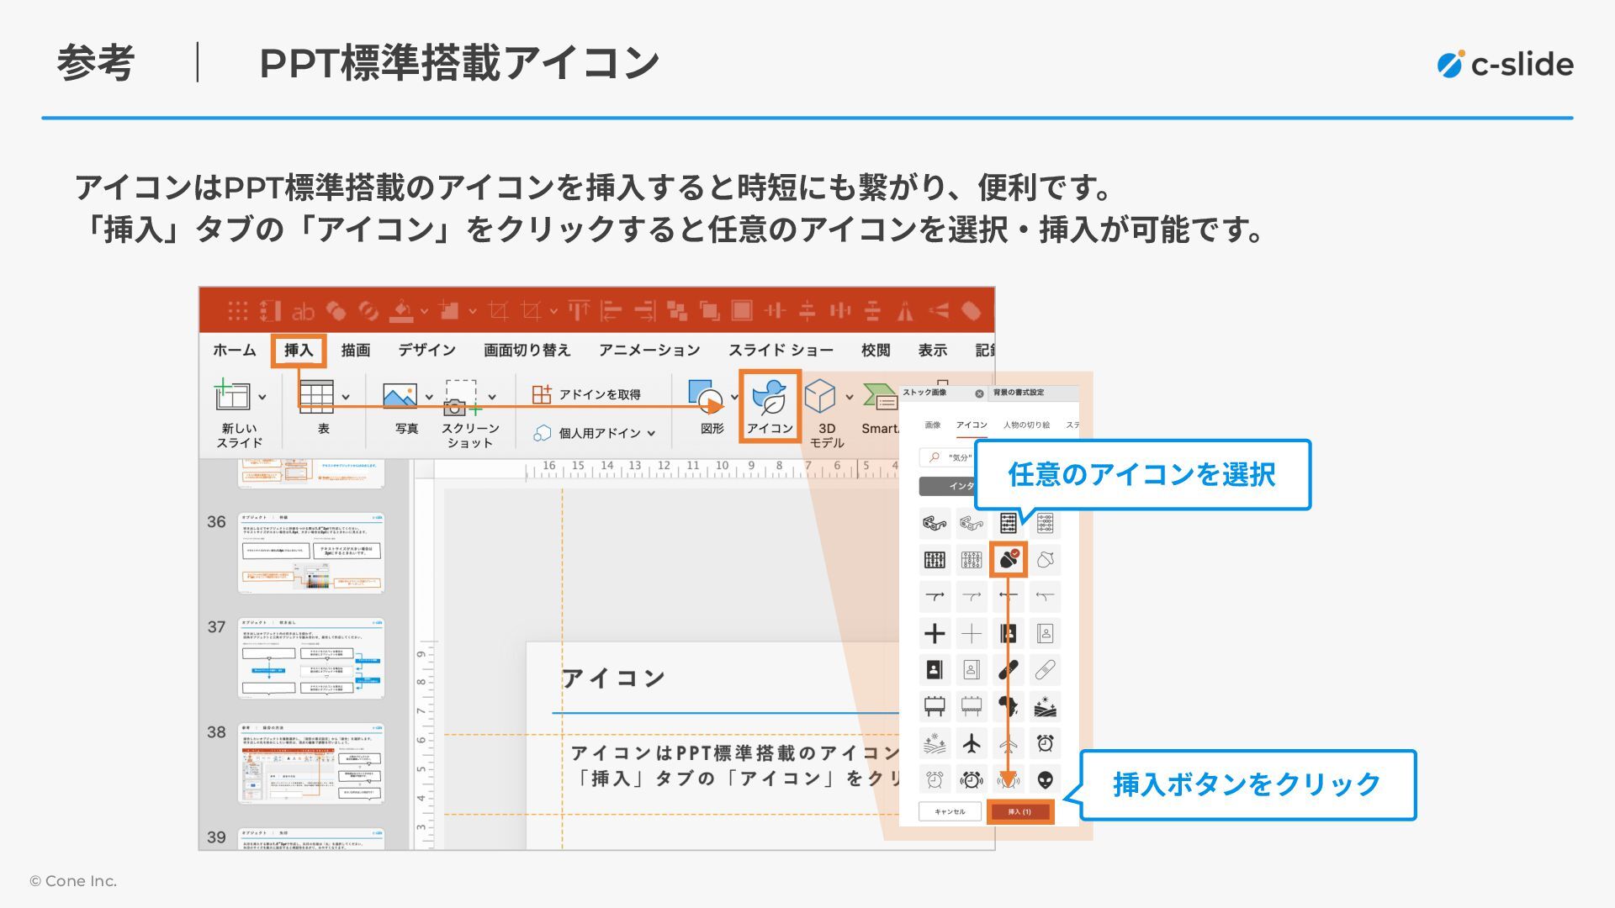Click the 図形 (Shapes) icon
Viewport: 1615px width, 908px height.
pos(705,397)
